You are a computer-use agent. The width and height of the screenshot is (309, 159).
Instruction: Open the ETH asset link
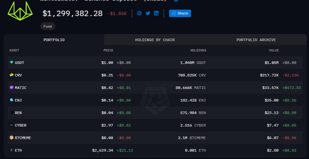pyautogui.click(x=18, y=151)
